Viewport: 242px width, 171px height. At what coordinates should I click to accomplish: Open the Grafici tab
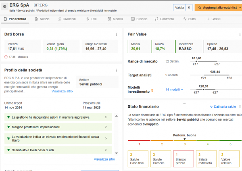point(213,19)
